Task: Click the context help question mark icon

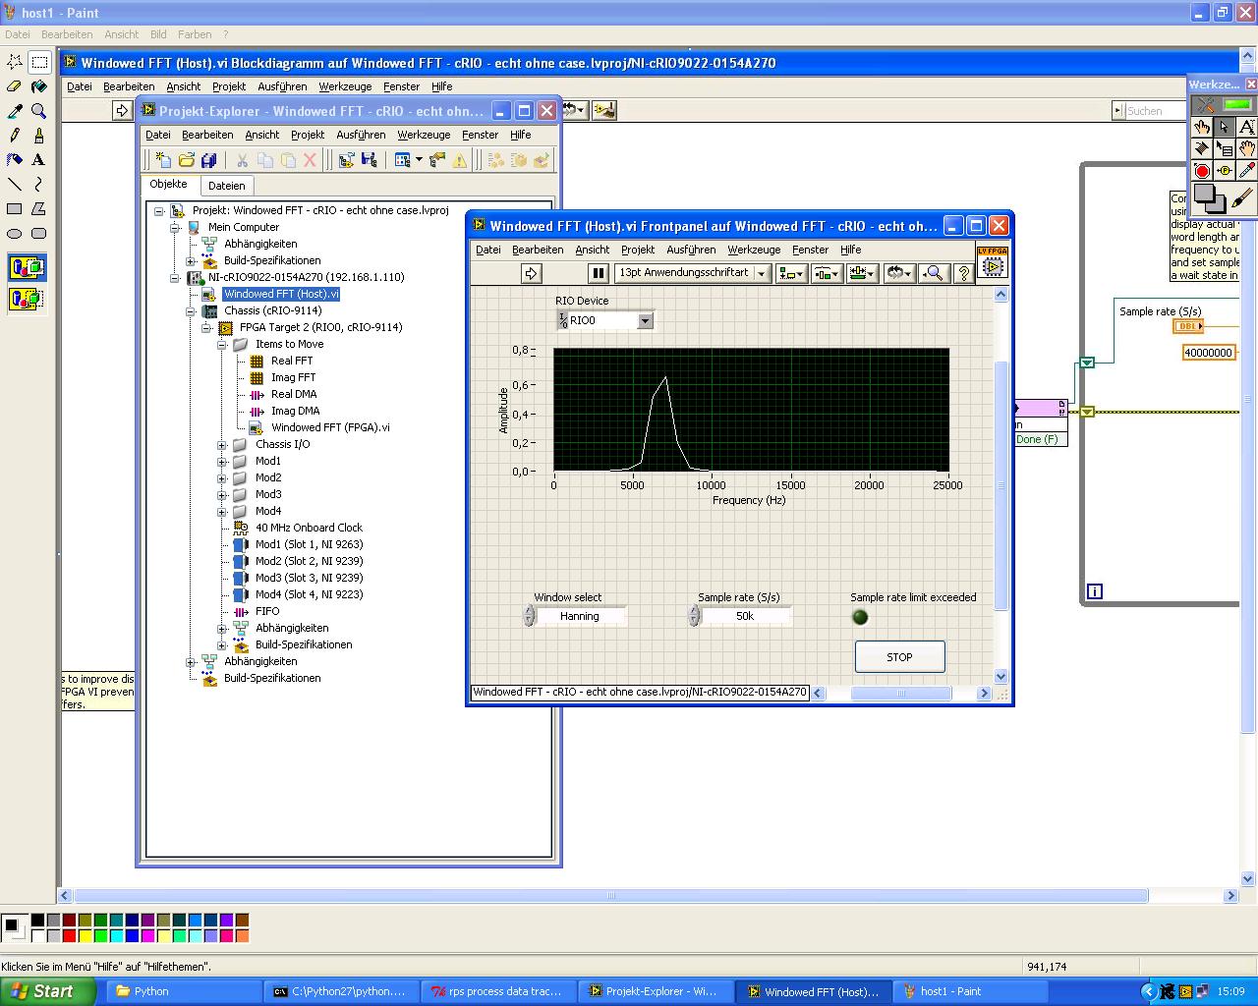Action: (964, 273)
